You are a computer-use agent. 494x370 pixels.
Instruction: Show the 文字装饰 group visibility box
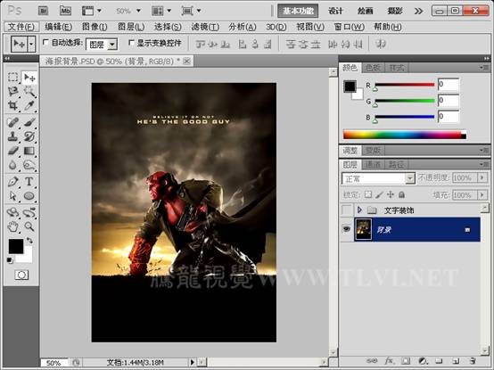click(347, 210)
